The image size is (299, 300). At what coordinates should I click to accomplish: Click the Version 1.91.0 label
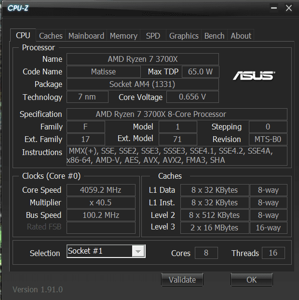click(x=38, y=289)
